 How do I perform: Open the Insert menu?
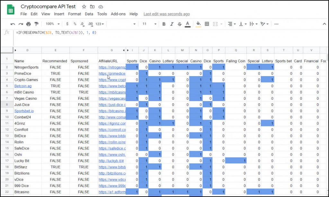(x=59, y=14)
